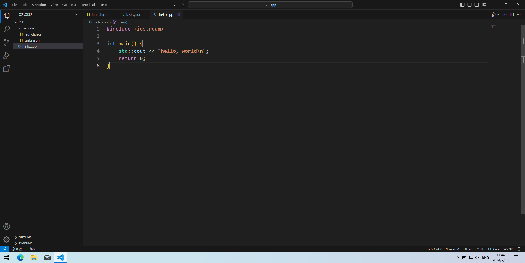Launch Microsoft Edge from taskbar
The height and width of the screenshot is (263, 525).
[21, 258]
